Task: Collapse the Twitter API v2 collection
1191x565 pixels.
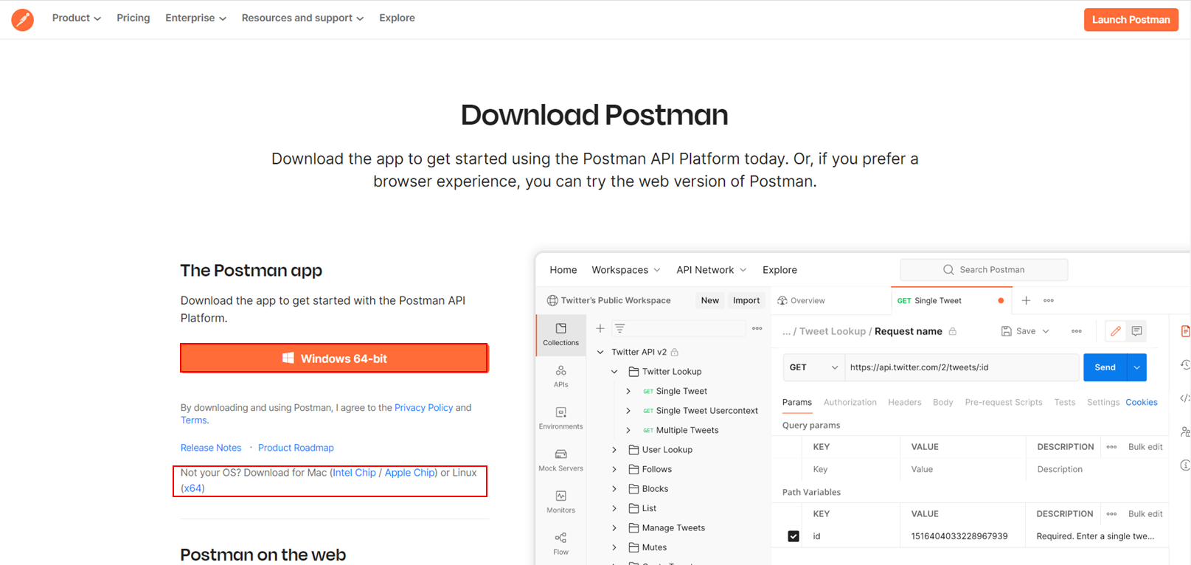Action: click(600, 352)
